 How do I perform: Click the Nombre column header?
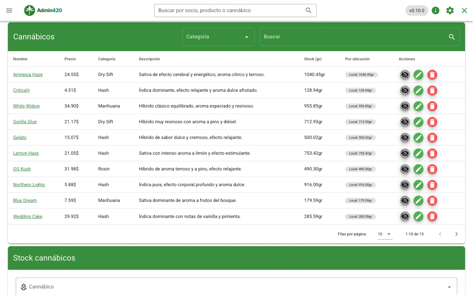pos(20,59)
